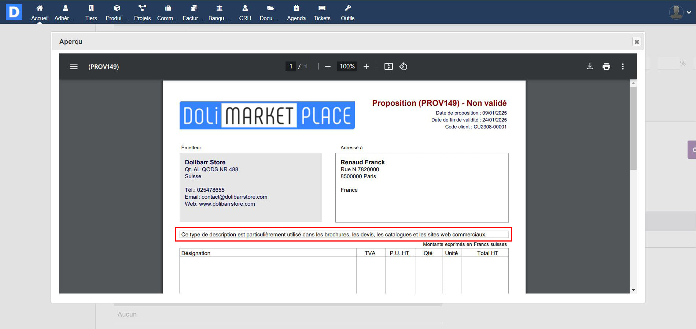Image resolution: width=696 pixels, height=329 pixels.
Task: Click the PDF page number field
Action: (x=291, y=66)
